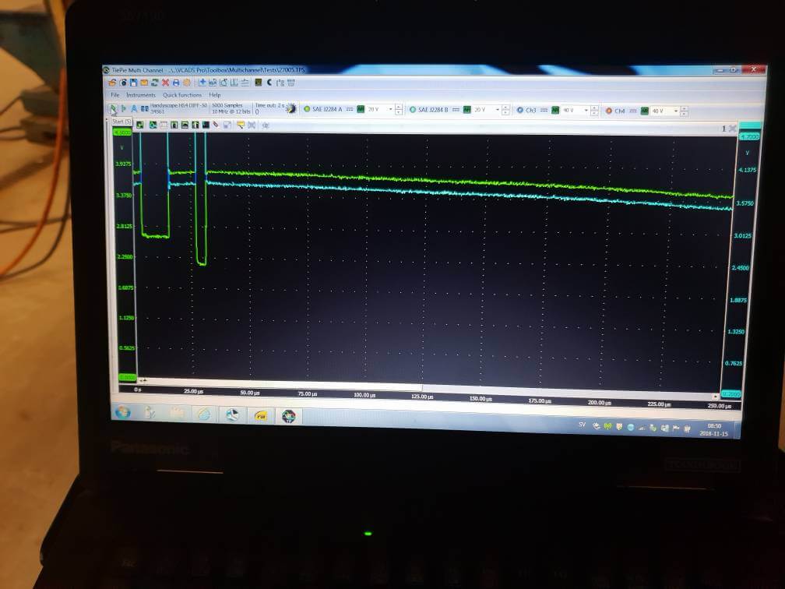This screenshot has width=785, height=589.
Task: Open Ch3 40 V range dropdown
Action: [584, 111]
